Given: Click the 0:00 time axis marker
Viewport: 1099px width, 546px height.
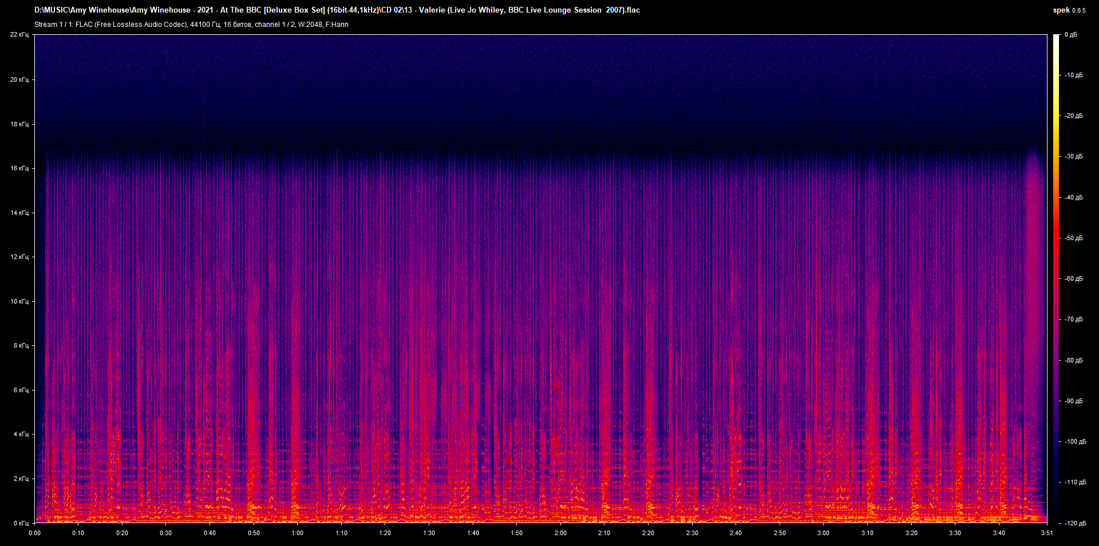Looking at the screenshot, I should 35,533.
